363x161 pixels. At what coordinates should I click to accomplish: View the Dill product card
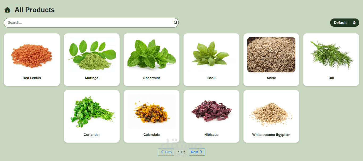(331, 60)
